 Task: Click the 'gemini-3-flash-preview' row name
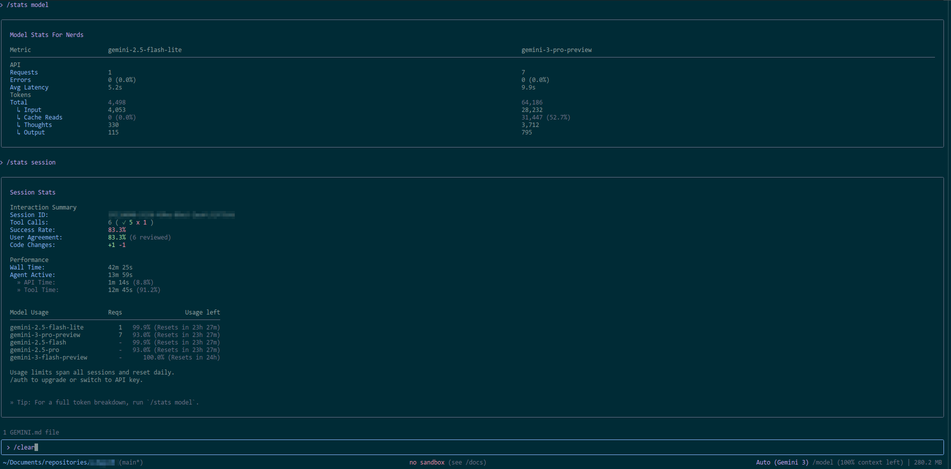coord(49,357)
